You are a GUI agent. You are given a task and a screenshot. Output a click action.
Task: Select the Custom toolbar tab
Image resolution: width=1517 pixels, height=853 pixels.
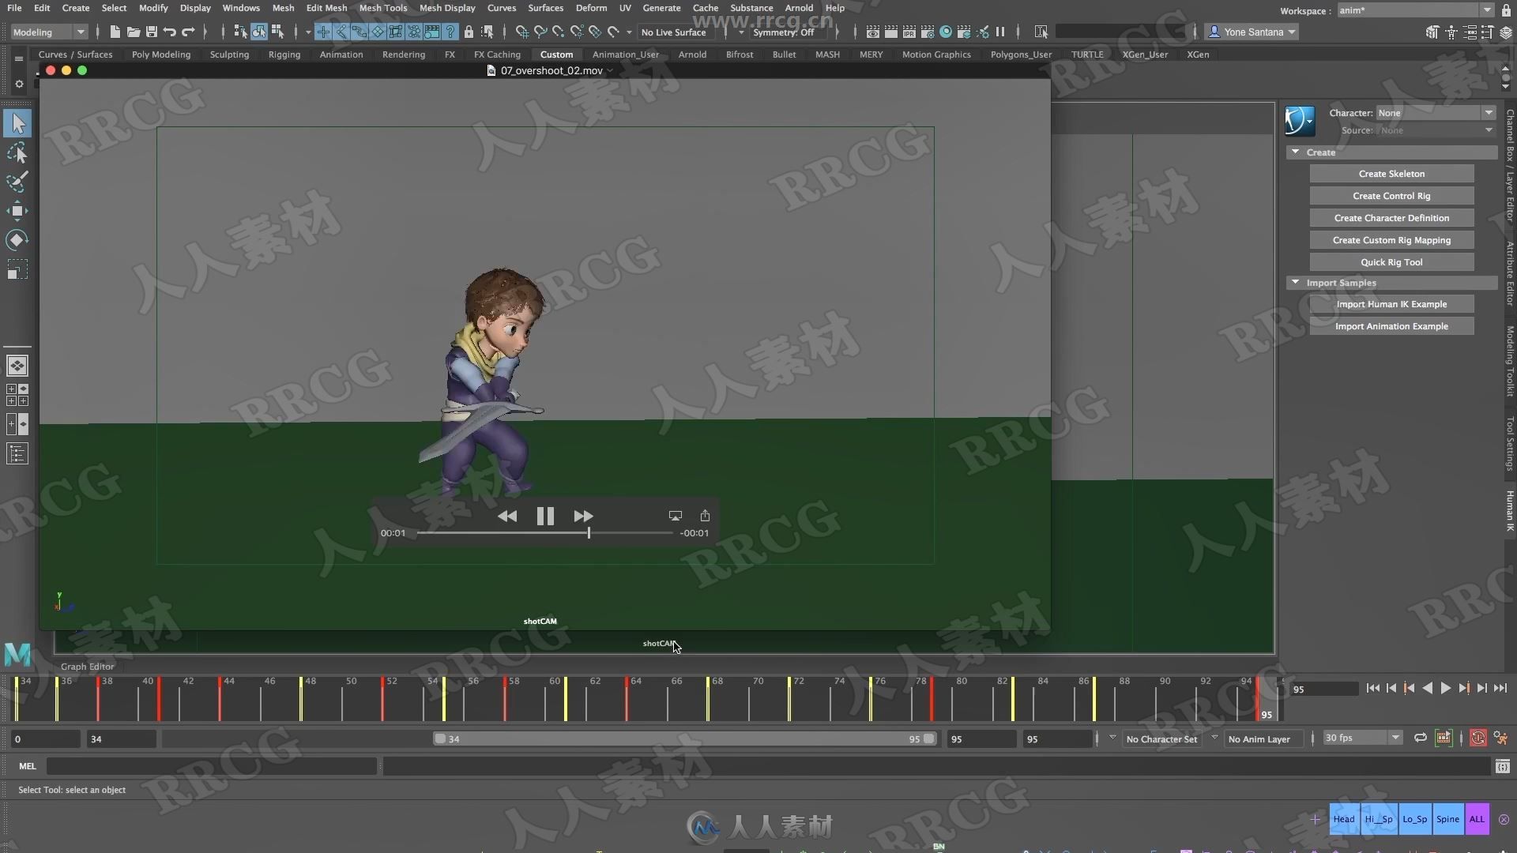556,54
